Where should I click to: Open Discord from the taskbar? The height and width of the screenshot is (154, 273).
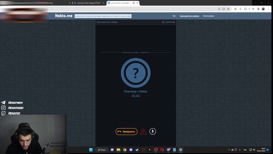point(131,150)
